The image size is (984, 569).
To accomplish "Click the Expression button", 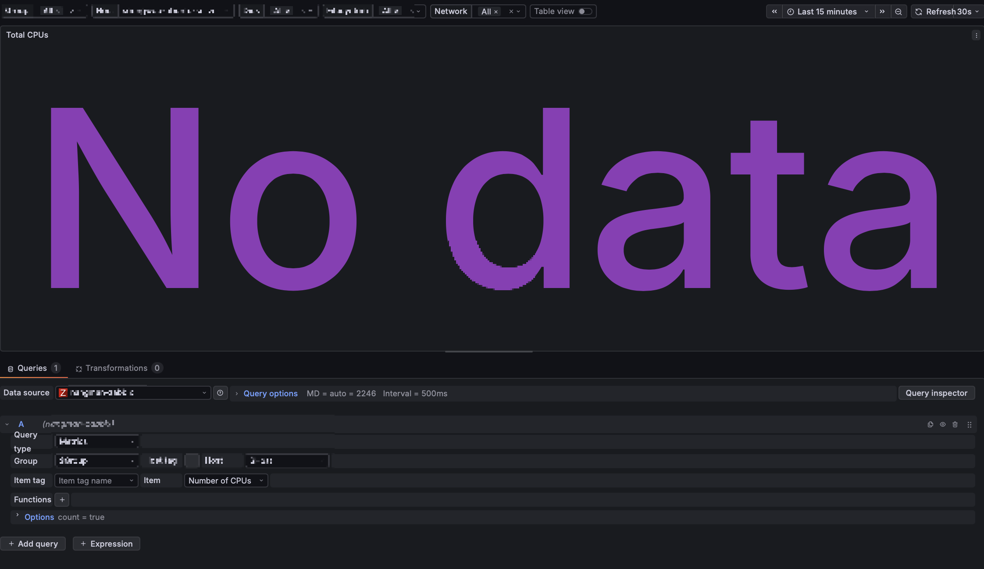I will click(x=107, y=544).
